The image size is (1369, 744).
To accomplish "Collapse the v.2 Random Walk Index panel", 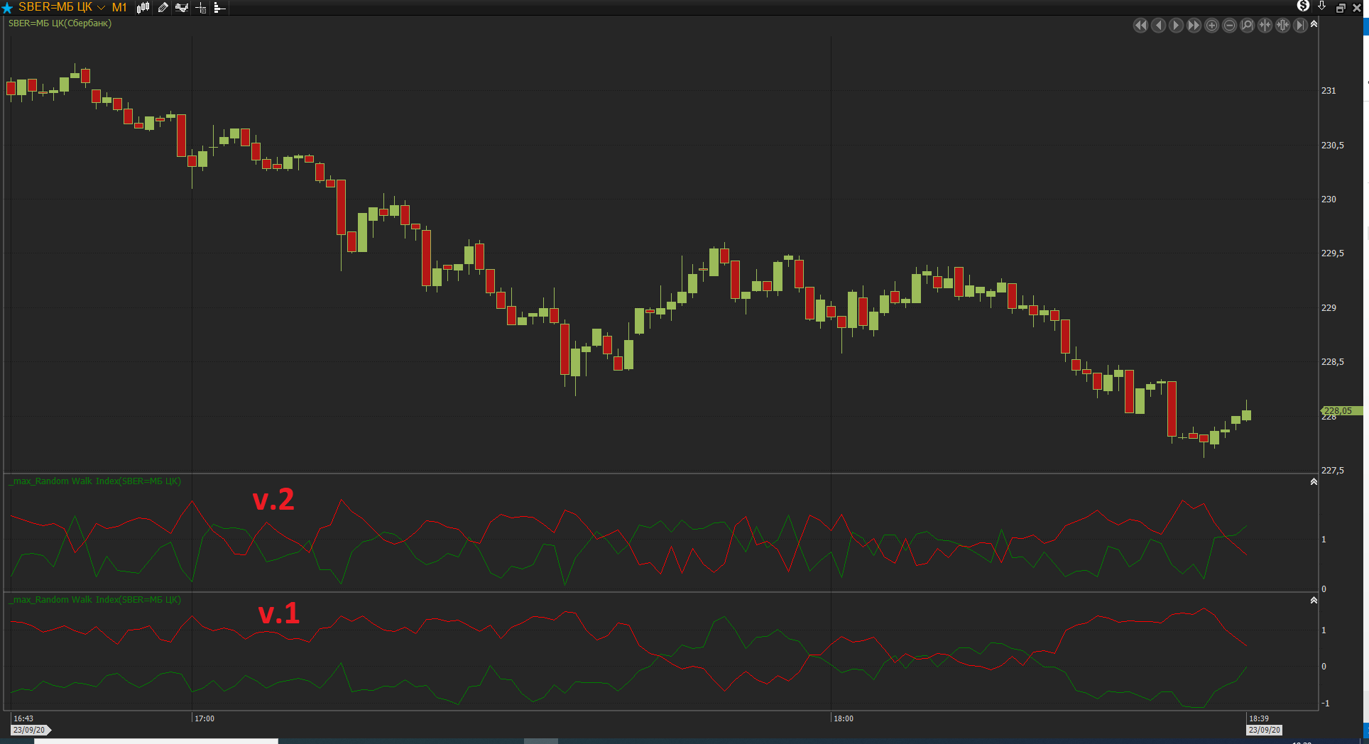I will [x=1314, y=482].
